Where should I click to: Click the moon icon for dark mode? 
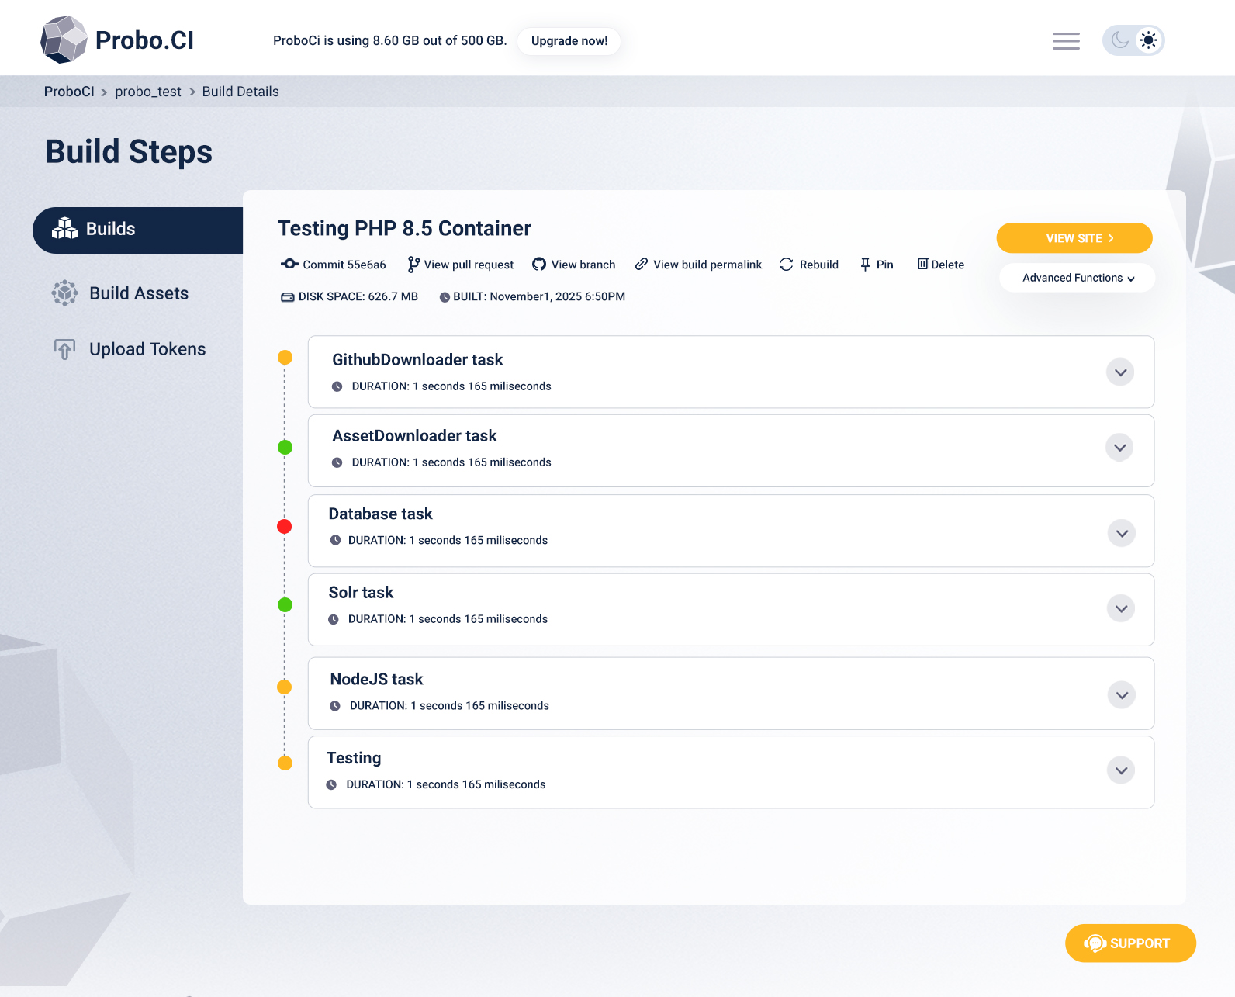pos(1119,40)
